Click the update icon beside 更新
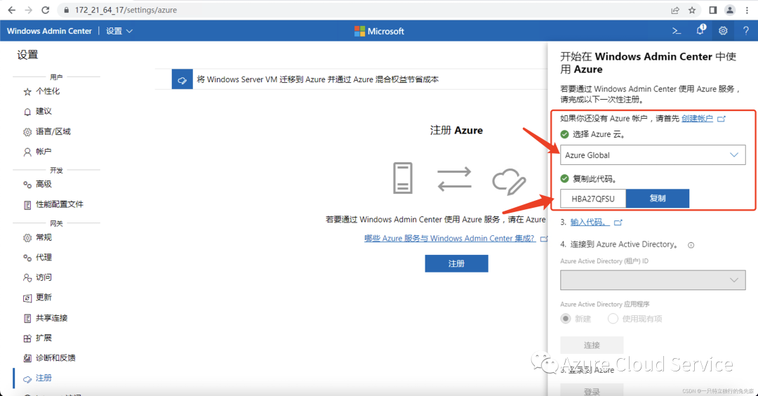 (27, 298)
